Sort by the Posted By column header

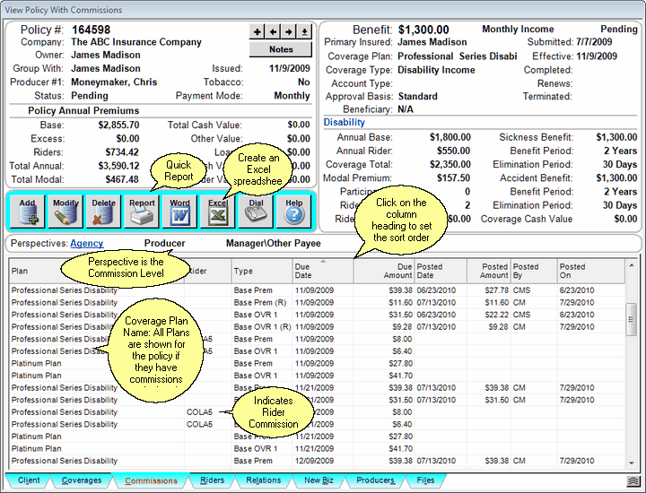(x=534, y=271)
